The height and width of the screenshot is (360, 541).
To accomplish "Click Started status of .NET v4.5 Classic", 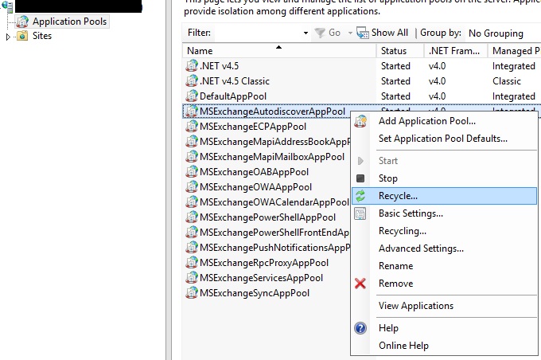I will [x=395, y=81].
